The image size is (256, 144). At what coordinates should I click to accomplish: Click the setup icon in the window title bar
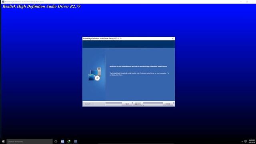3,2
